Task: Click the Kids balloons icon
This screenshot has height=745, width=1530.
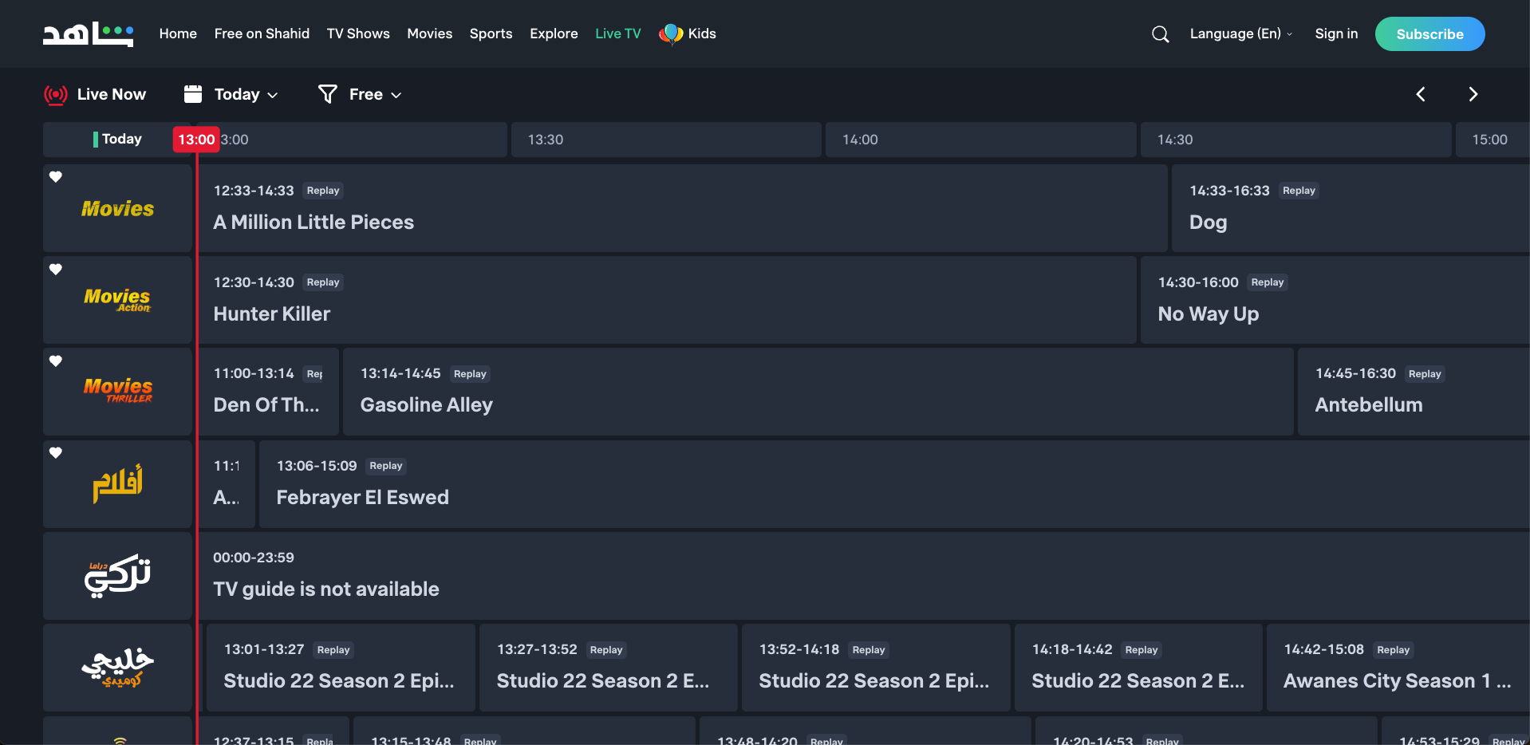Action: click(670, 34)
